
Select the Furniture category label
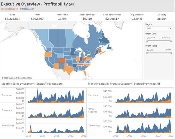coord(93,95)
